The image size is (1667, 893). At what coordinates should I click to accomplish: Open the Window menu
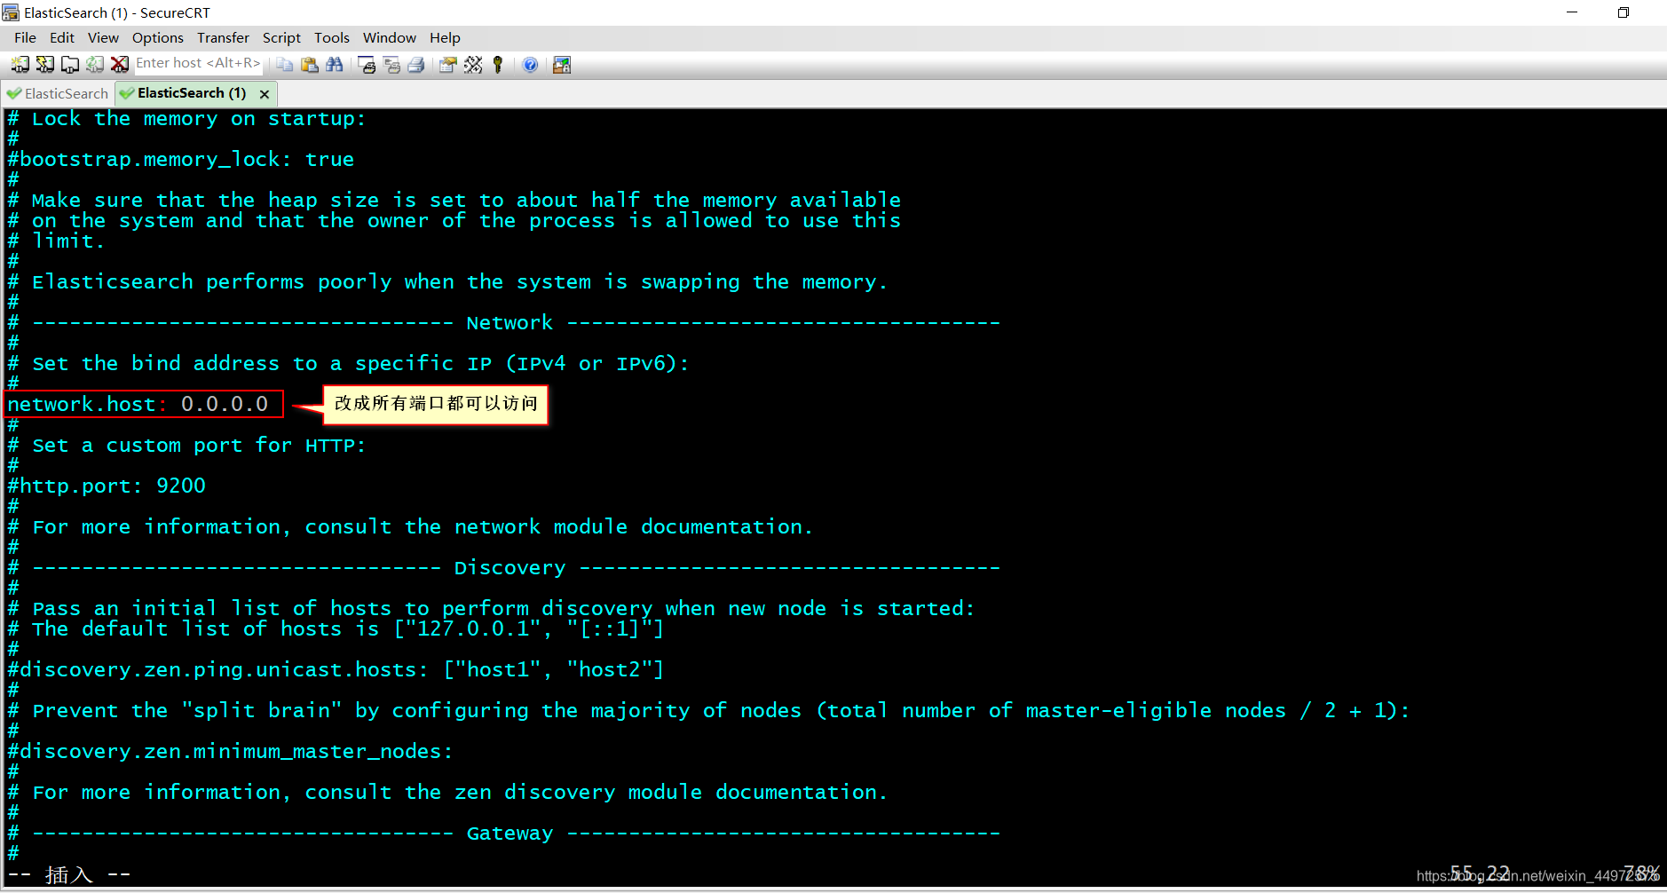pyautogui.click(x=389, y=37)
